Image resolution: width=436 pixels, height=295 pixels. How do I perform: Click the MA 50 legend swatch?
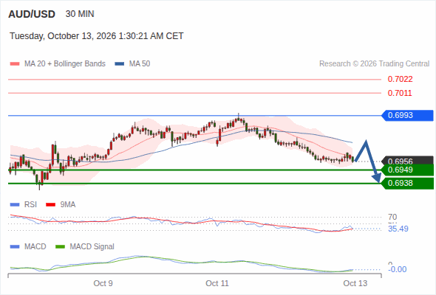pyautogui.click(x=120, y=64)
